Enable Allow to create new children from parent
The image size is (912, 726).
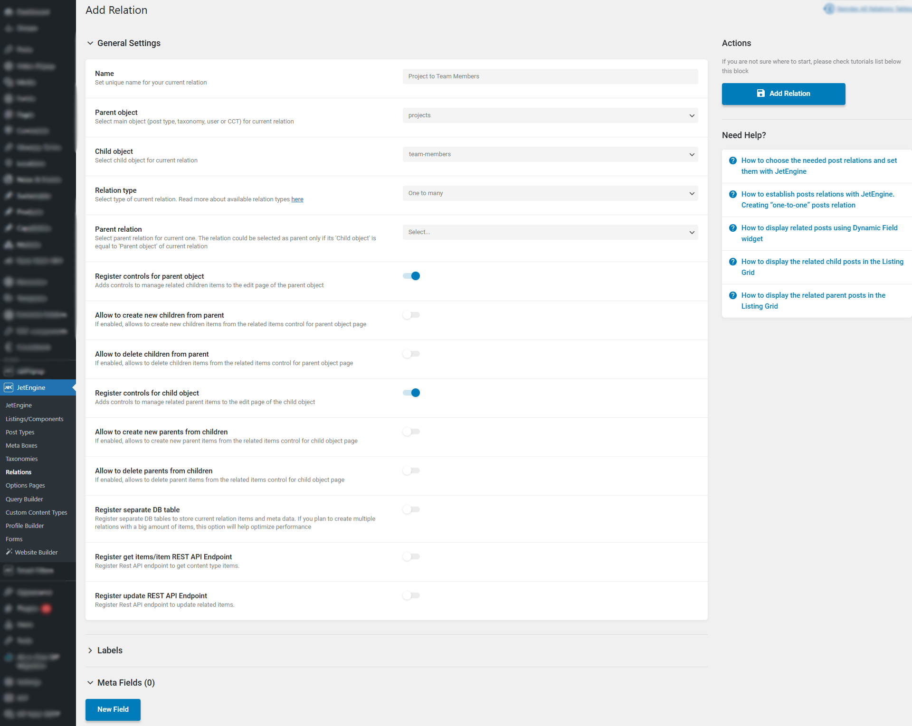pyautogui.click(x=411, y=315)
